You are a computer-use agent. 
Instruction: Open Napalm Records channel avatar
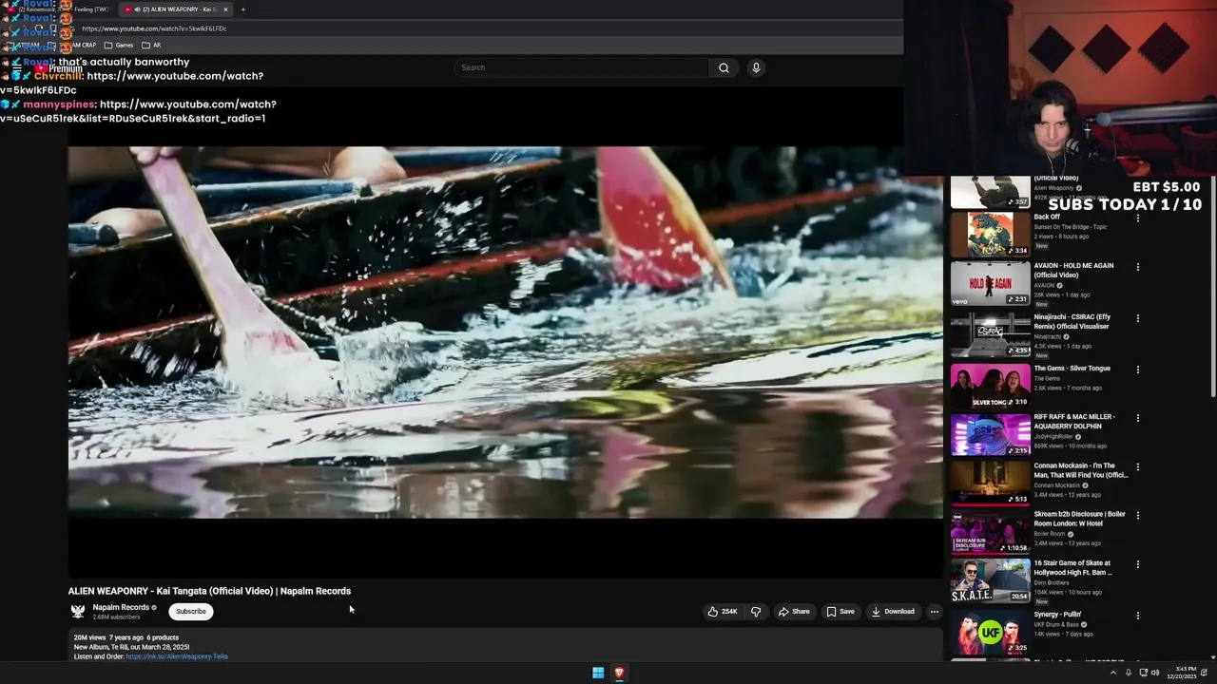[x=78, y=611]
